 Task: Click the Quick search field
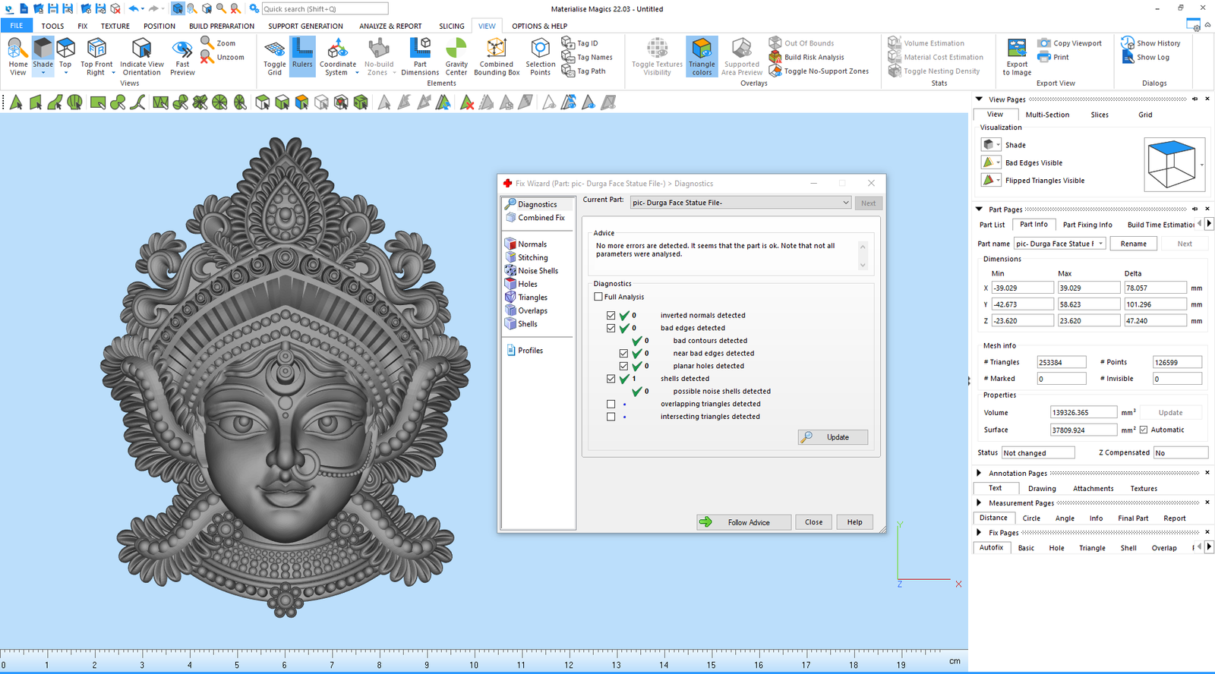coord(324,9)
